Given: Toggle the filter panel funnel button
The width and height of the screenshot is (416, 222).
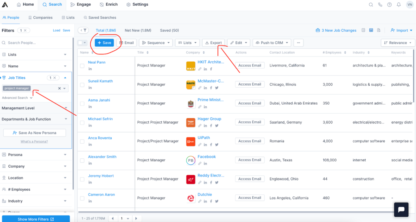Looking at the screenshot, I should (x=84, y=30).
